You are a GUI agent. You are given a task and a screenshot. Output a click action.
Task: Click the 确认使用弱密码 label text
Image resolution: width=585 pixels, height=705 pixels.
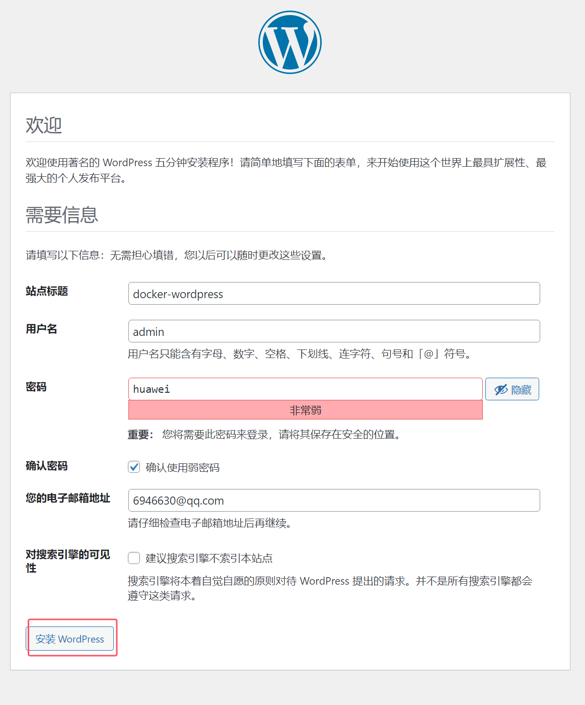click(x=183, y=467)
